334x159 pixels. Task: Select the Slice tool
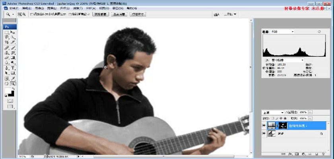[x=13, y=42]
